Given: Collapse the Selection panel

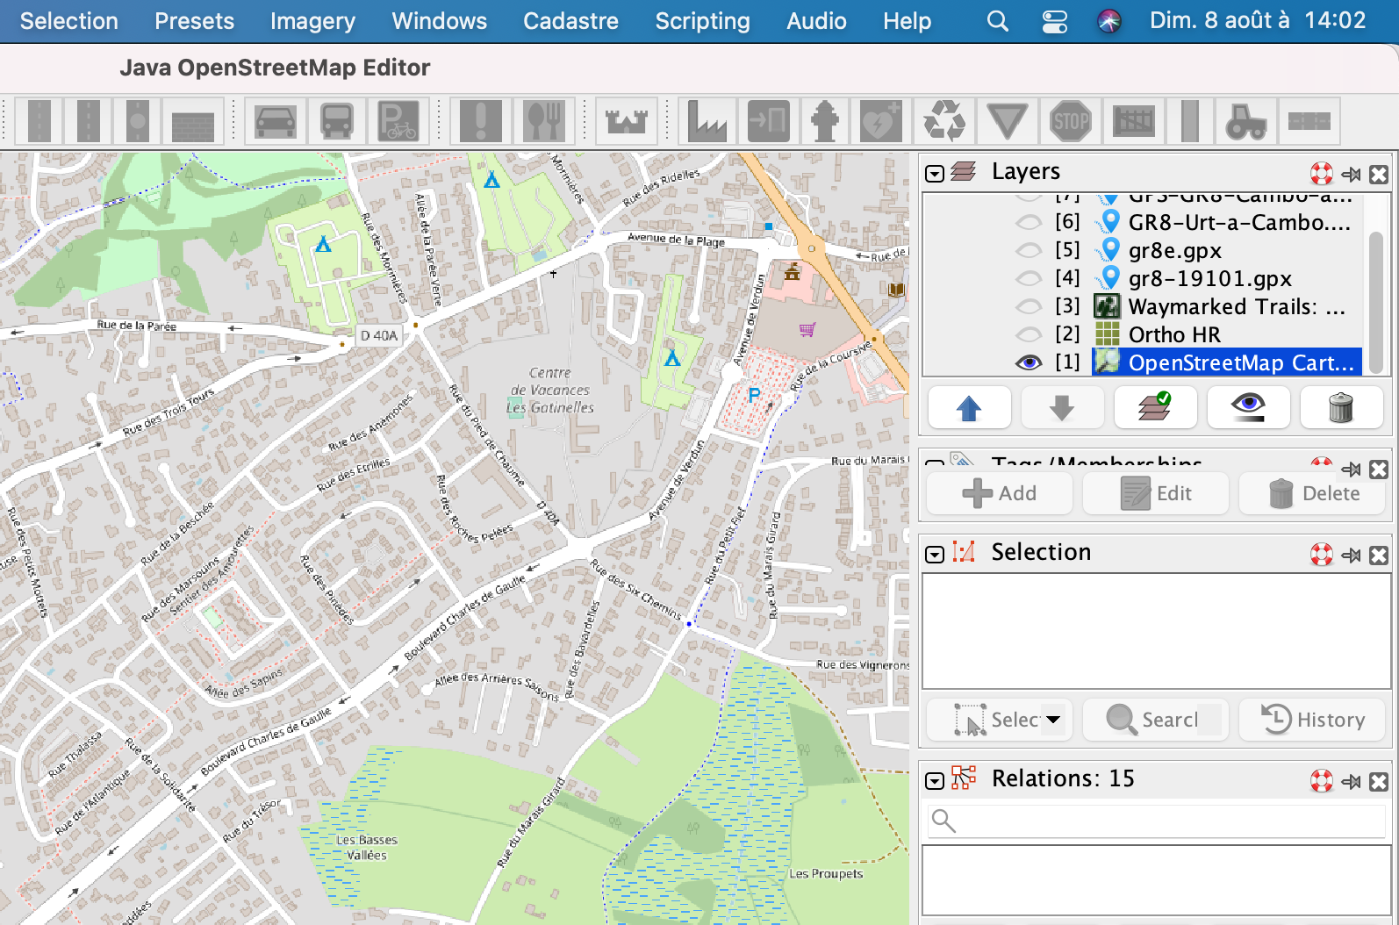Looking at the screenshot, I should [x=935, y=555].
